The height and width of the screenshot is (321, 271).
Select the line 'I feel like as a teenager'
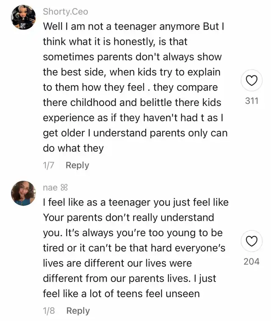[135, 202]
